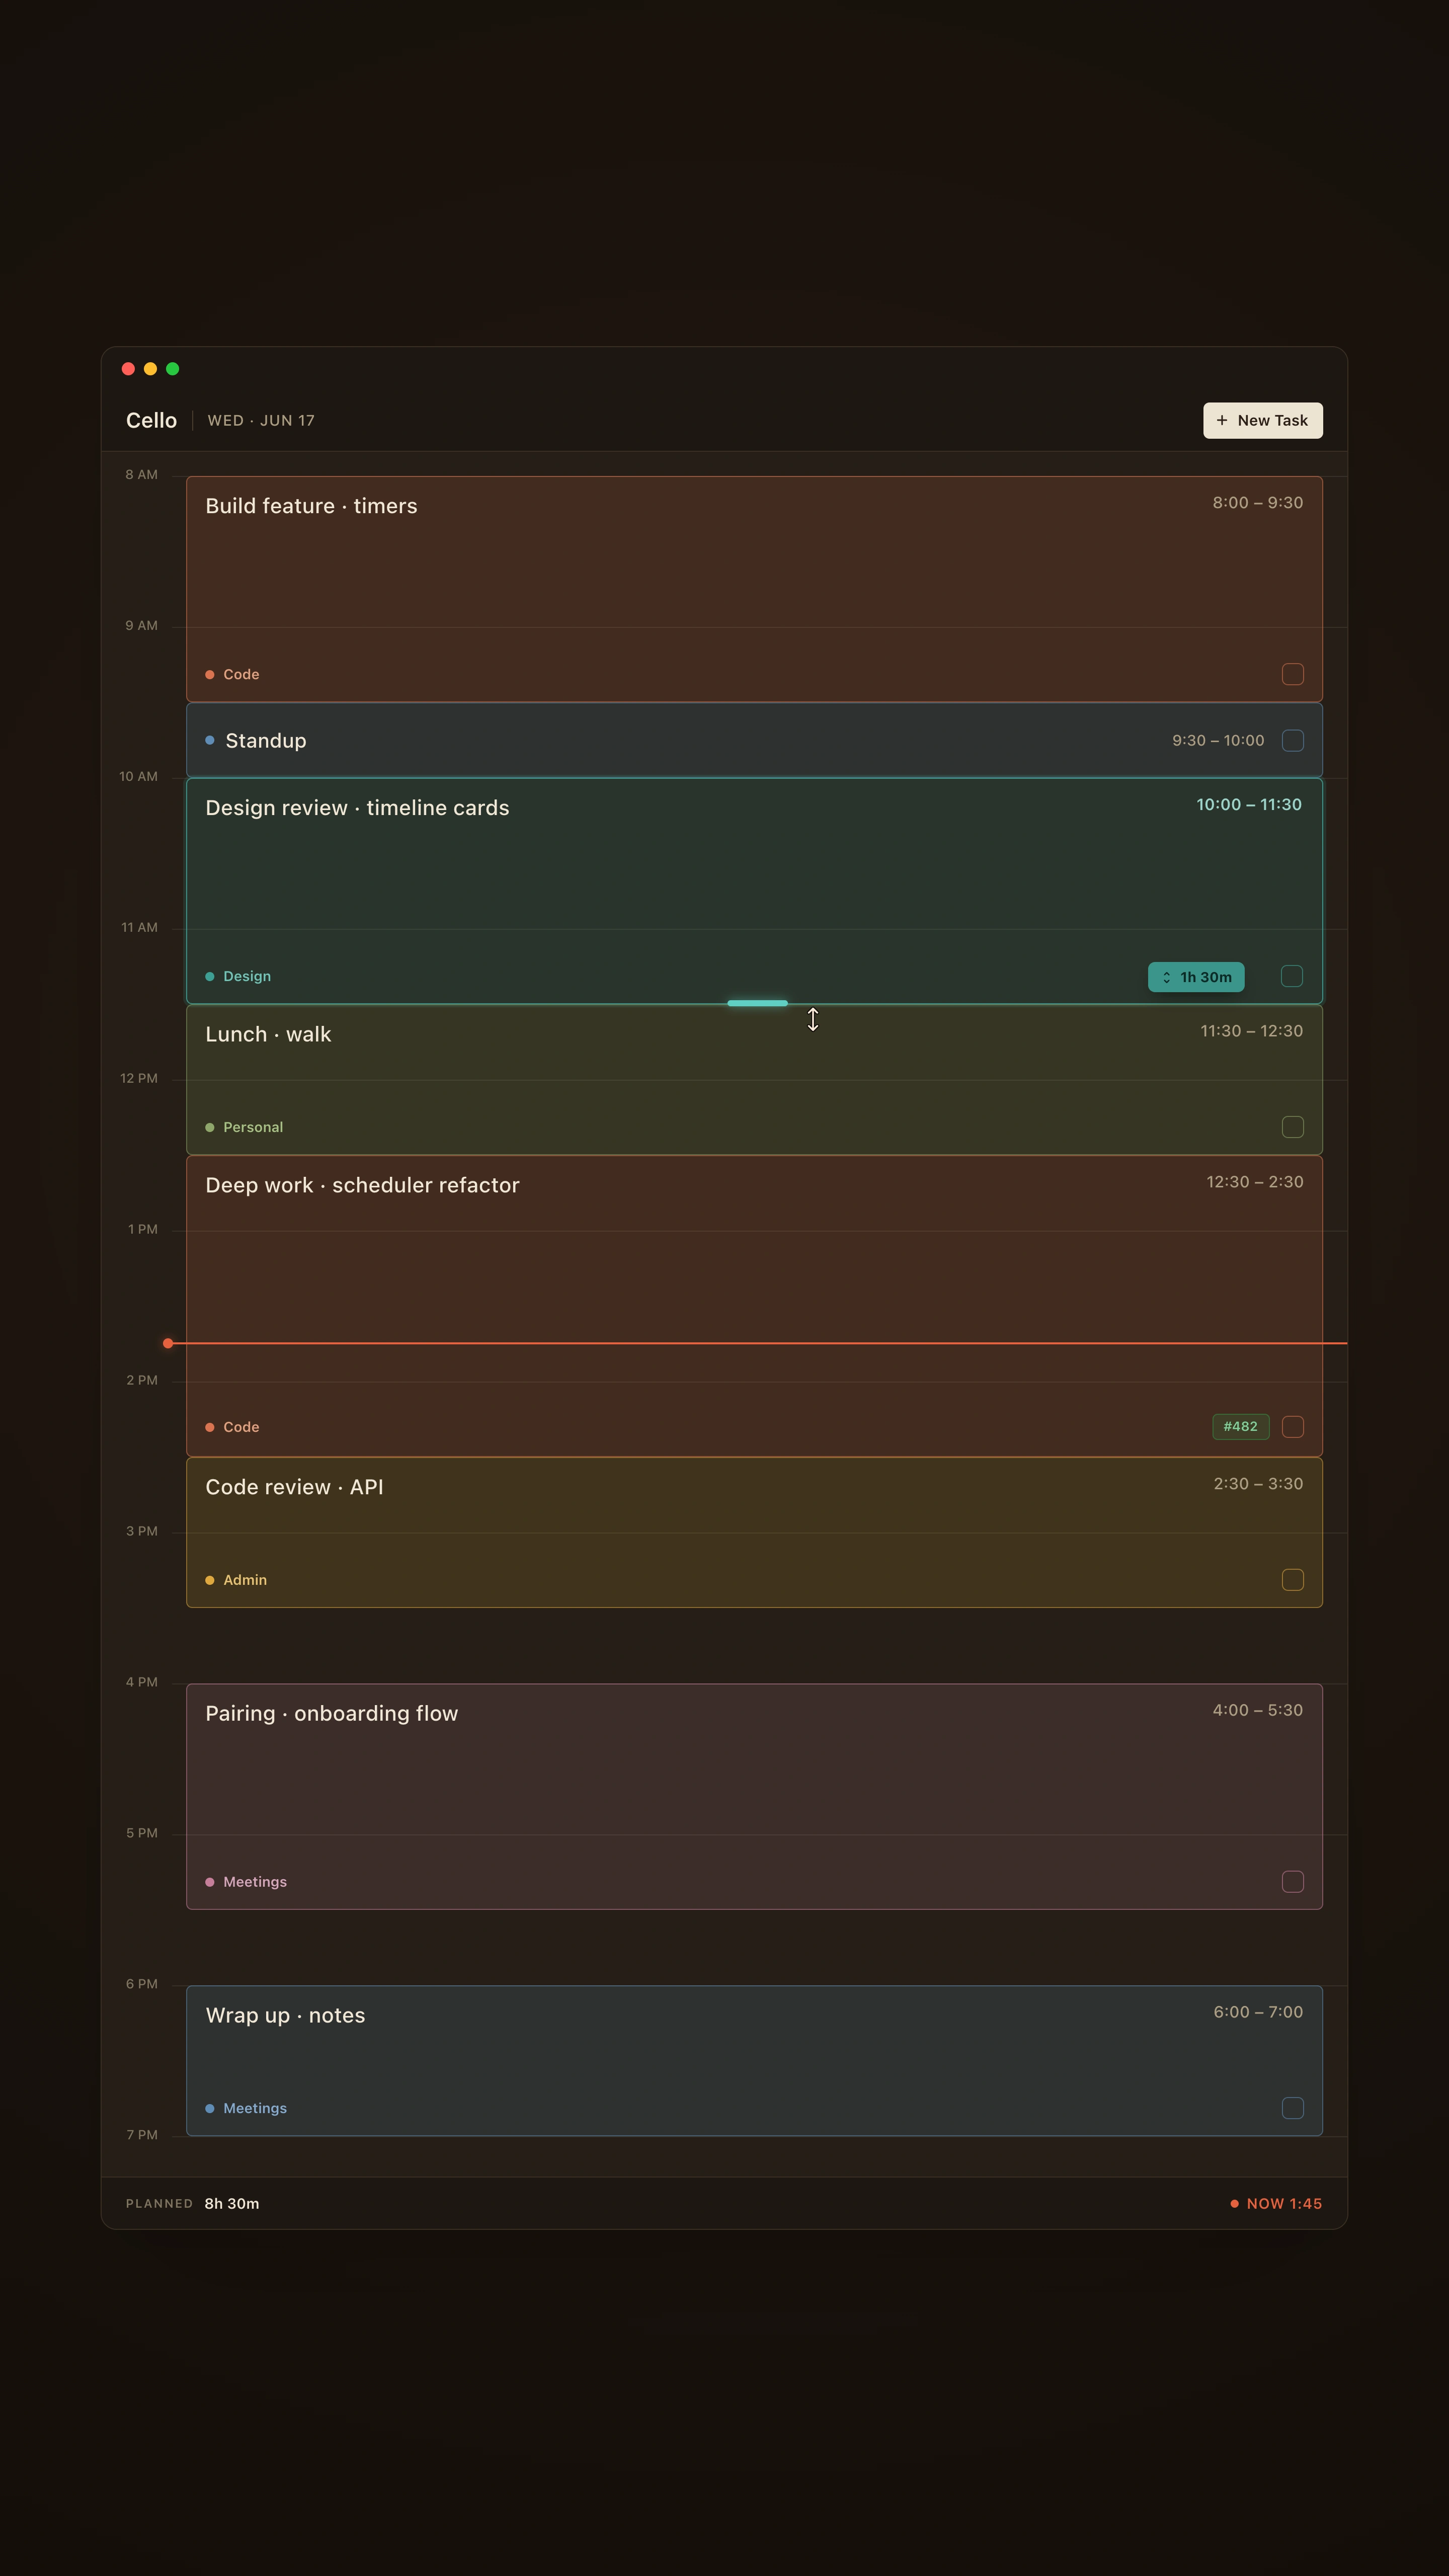Check off Build feature timers task
This screenshot has height=2576, width=1449.
coord(1292,674)
